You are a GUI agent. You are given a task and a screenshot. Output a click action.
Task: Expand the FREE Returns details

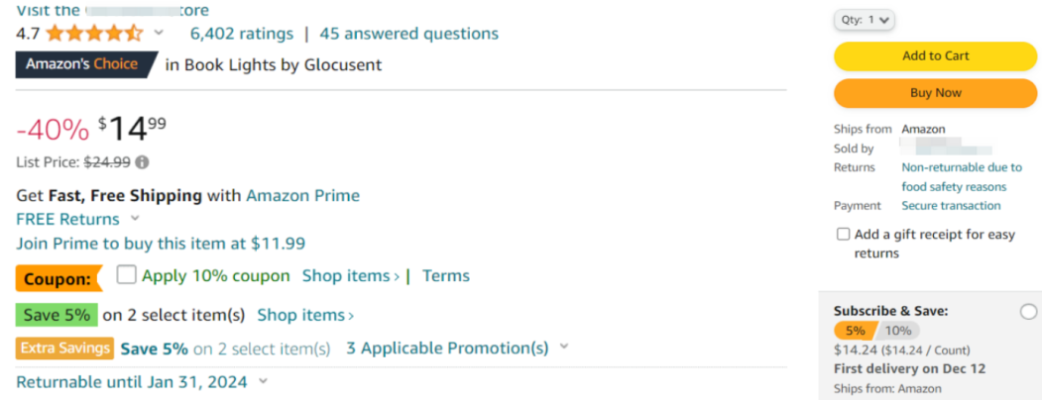point(135,218)
